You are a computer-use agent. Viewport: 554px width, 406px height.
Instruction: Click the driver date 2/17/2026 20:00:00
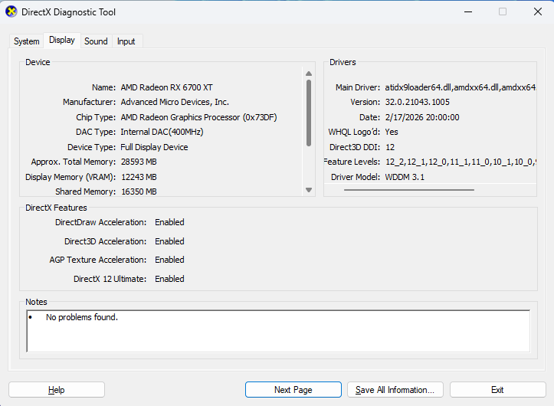(x=422, y=117)
